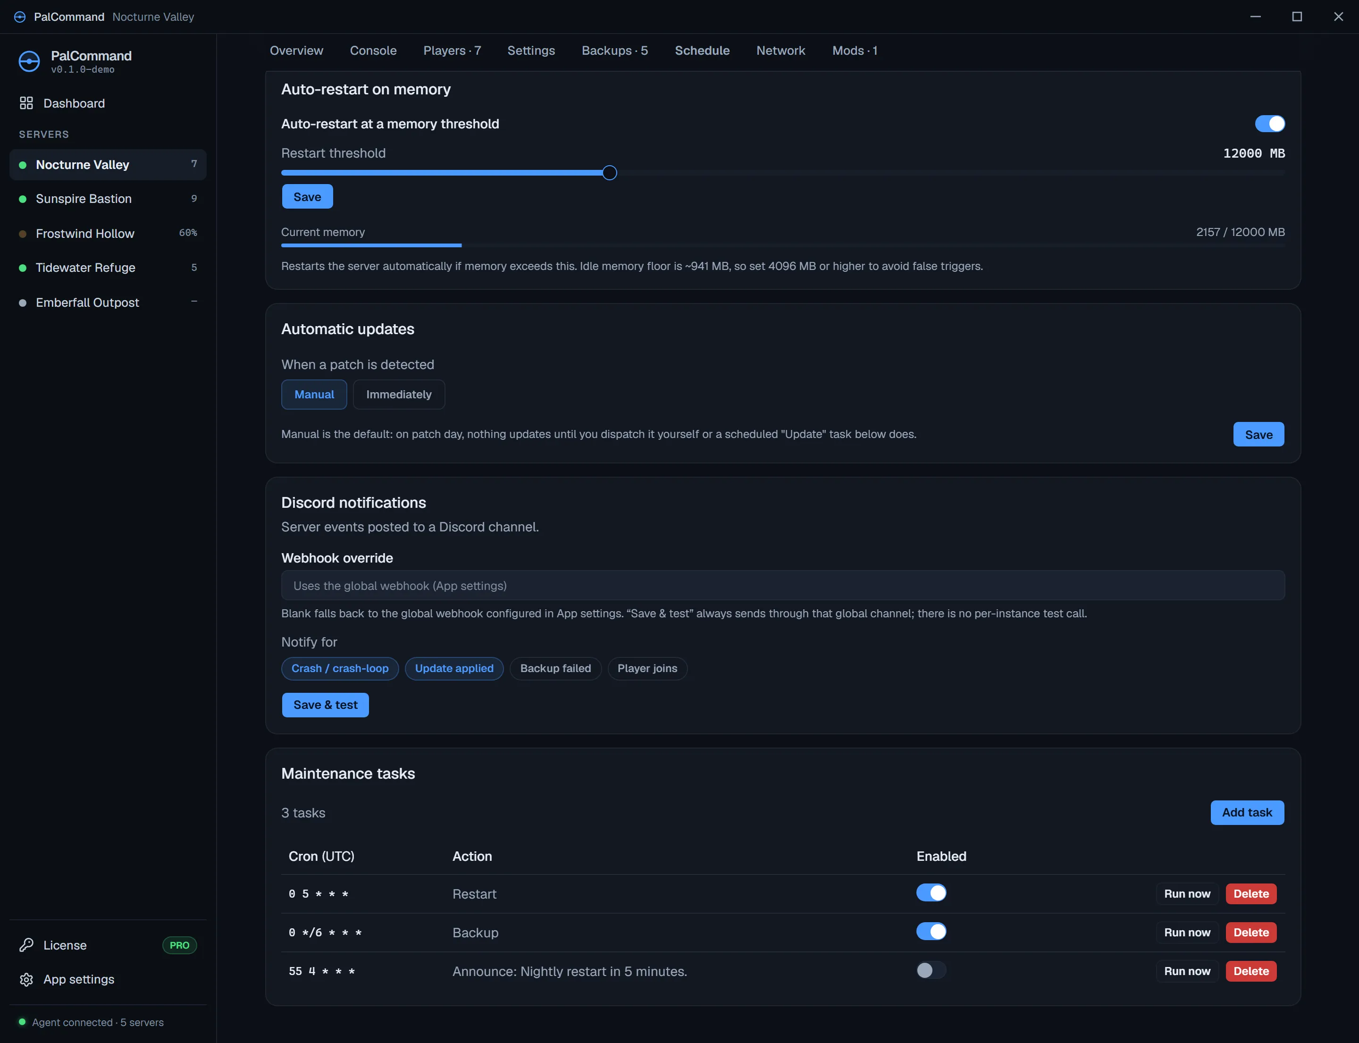Go to the Settings tab
Image resolution: width=1359 pixels, height=1043 pixels.
coord(531,50)
